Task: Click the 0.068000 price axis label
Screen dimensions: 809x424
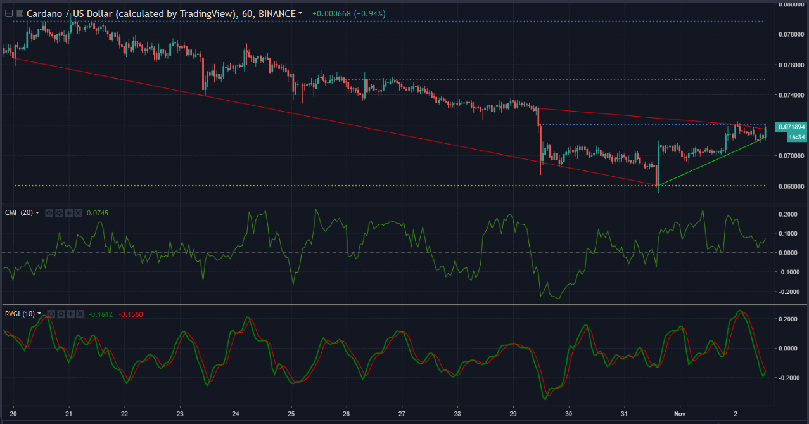Action: tap(792, 186)
